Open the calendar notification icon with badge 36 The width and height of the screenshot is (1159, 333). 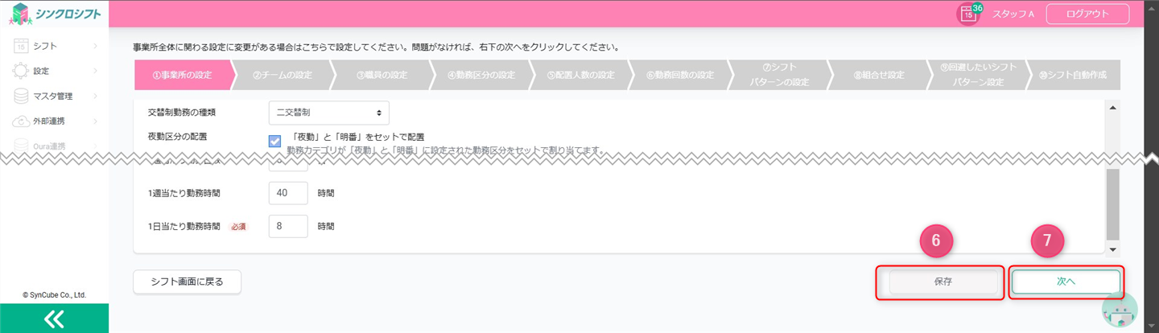click(x=968, y=14)
